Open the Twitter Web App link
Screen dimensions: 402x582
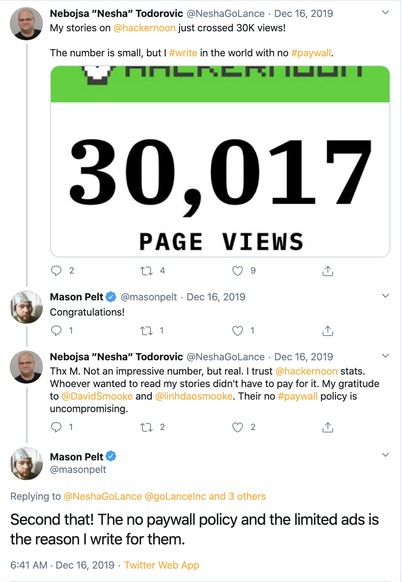point(162,565)
